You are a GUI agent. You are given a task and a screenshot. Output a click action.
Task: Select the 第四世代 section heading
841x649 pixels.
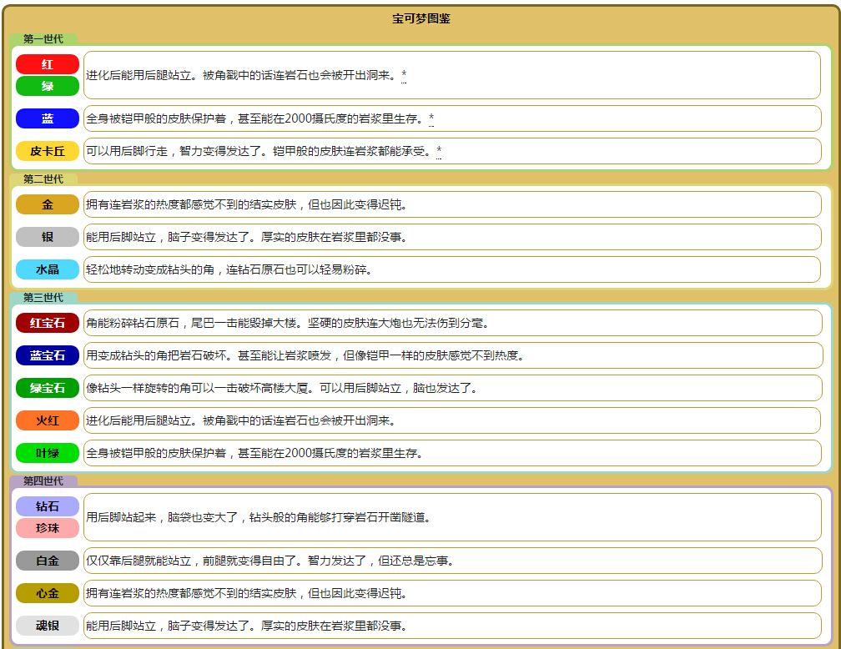43,480
